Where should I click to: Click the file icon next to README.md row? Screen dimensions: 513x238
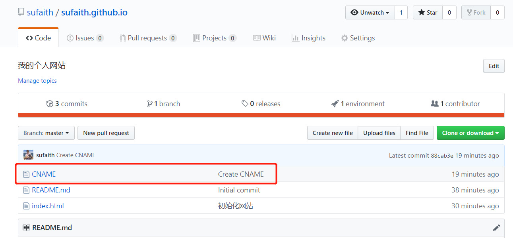[x=26, y=190]
